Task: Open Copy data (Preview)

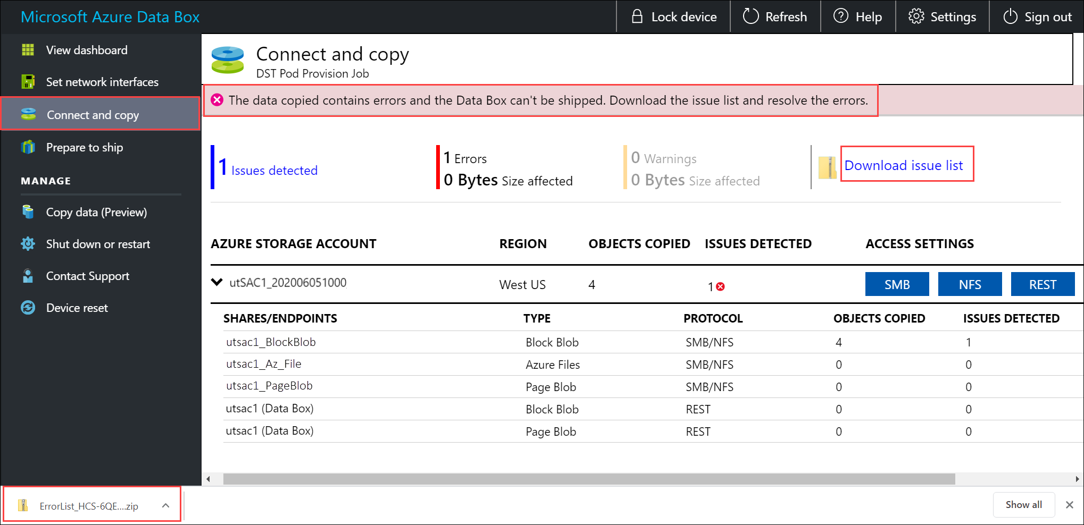Action: pyautogui.click(x=96, y=212)
